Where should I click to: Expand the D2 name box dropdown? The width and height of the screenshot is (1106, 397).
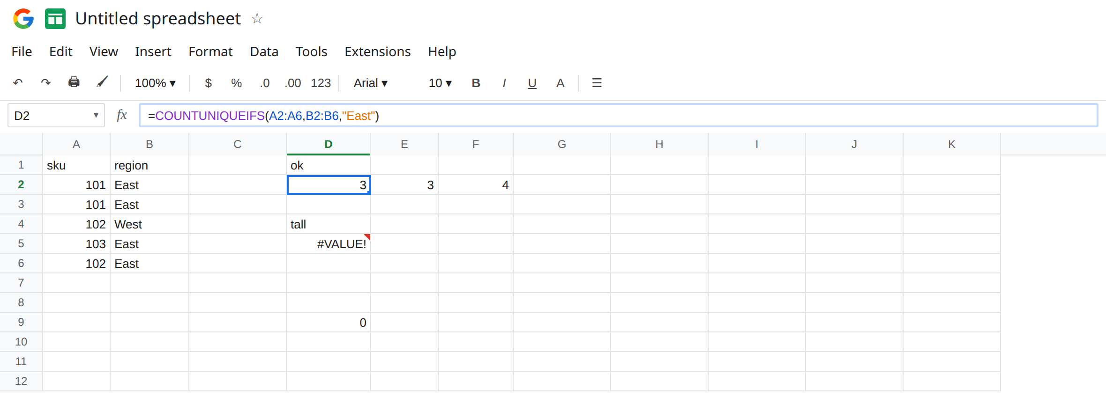[x=96, y=115]
